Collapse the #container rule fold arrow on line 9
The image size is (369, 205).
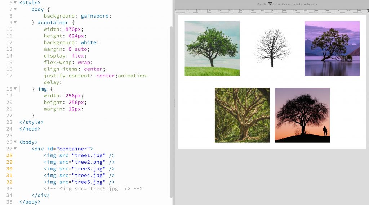[x=15, y=23]
